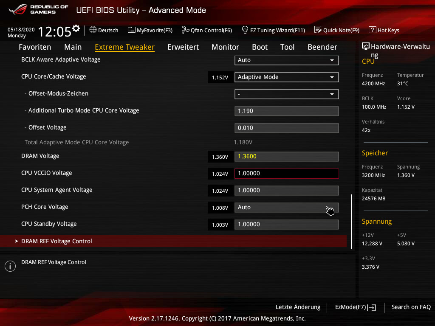Click the ROG Republic of Gamers logo

[39, 10]
